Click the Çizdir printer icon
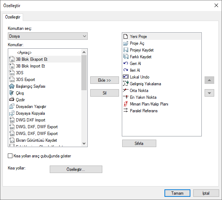The image size is (222, 200). pos(12,100)
